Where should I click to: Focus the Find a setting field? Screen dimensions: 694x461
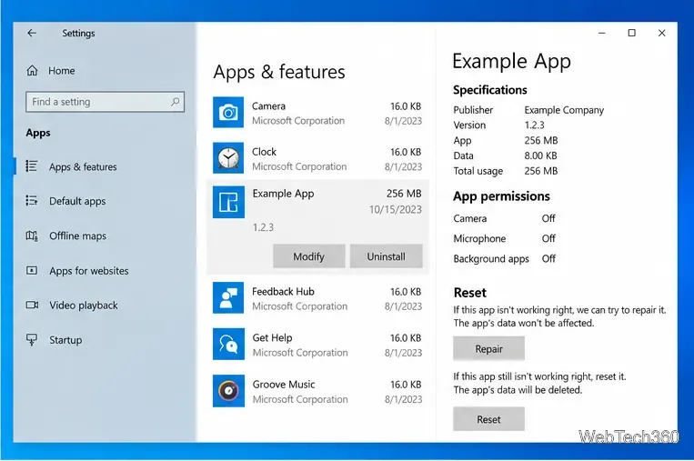click(105, 102)
